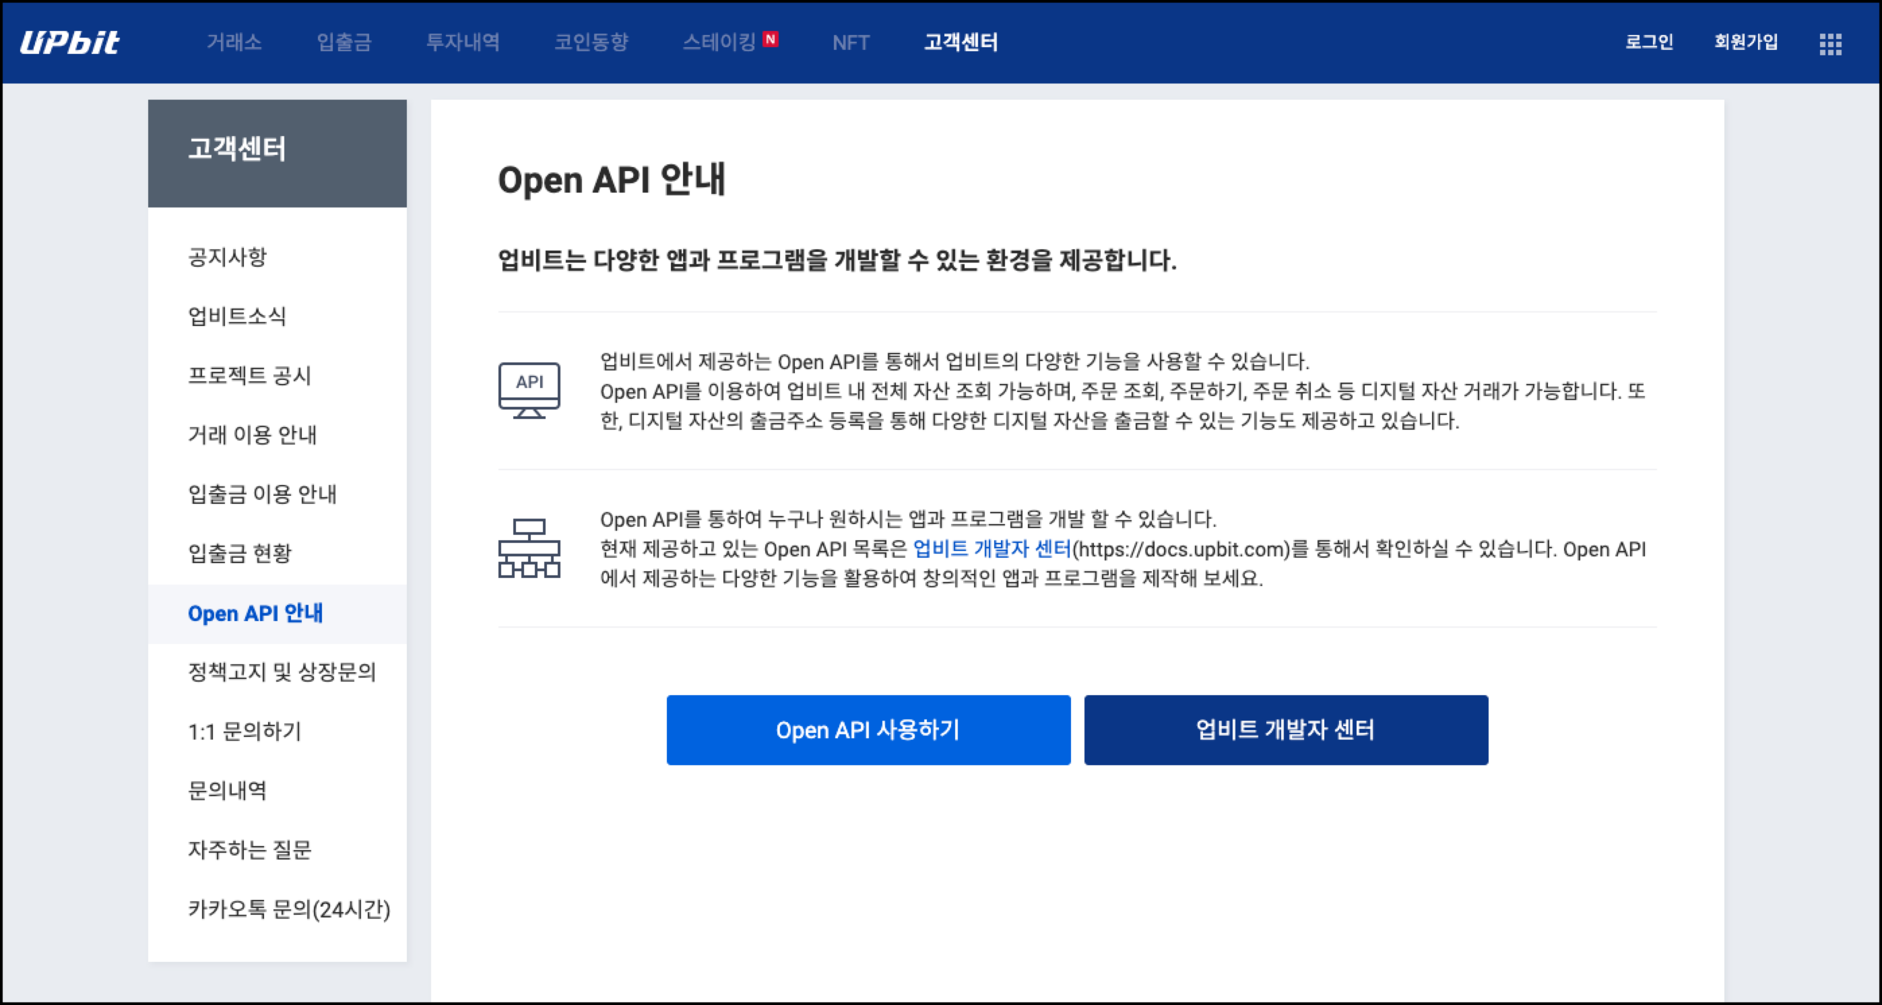Click the API monitor icon
The height and width of the screenshot is (1005, 1882).
(x=529, y=391)
